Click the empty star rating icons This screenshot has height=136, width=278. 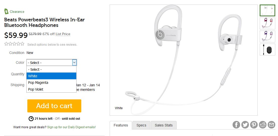14,44
